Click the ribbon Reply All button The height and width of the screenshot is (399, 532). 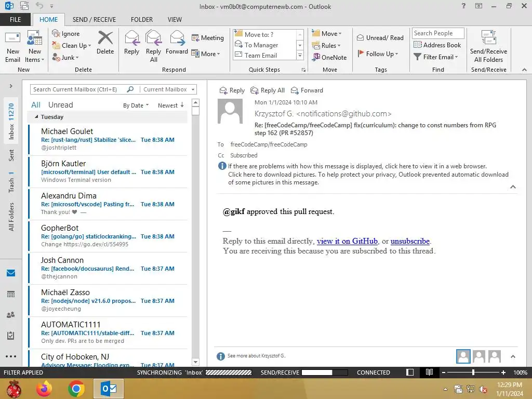coord(153,46)
